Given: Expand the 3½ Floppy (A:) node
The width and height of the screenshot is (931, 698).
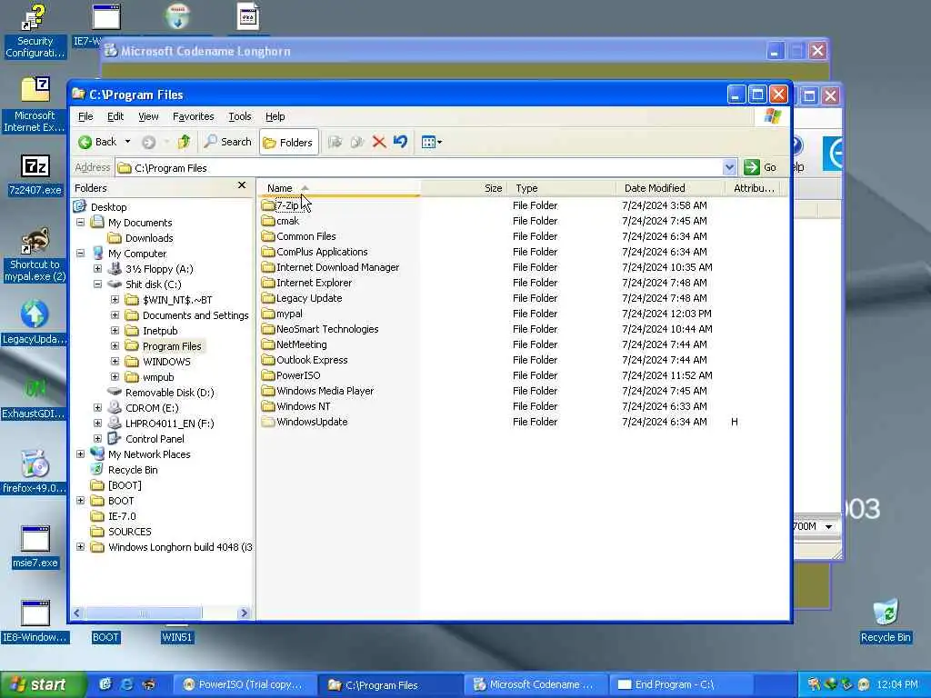Looking at the screenshot, I should [97, 269].
